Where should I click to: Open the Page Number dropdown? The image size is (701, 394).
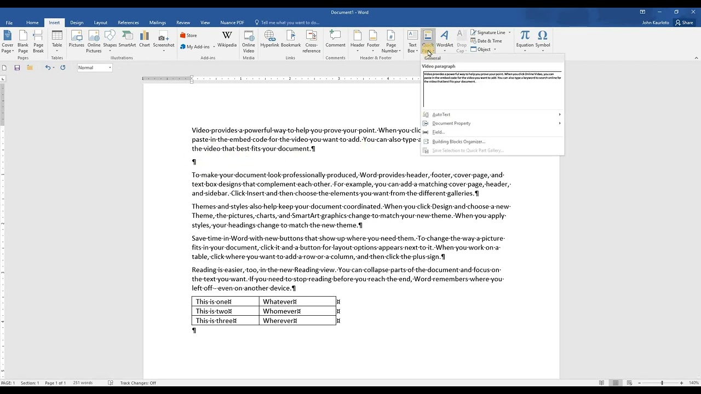[391, 42]
